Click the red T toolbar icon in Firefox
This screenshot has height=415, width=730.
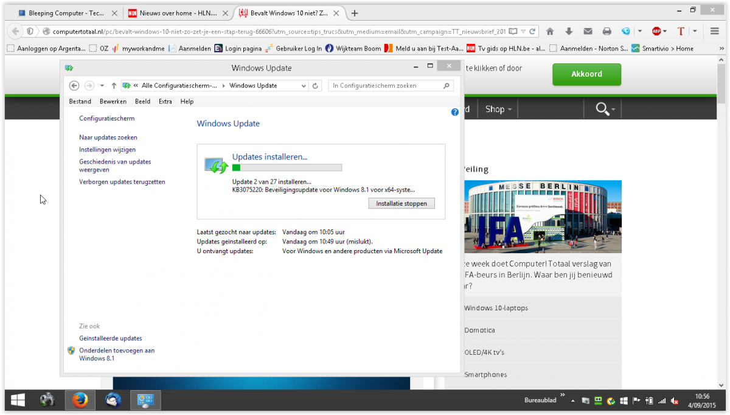[x=681, y=31]
